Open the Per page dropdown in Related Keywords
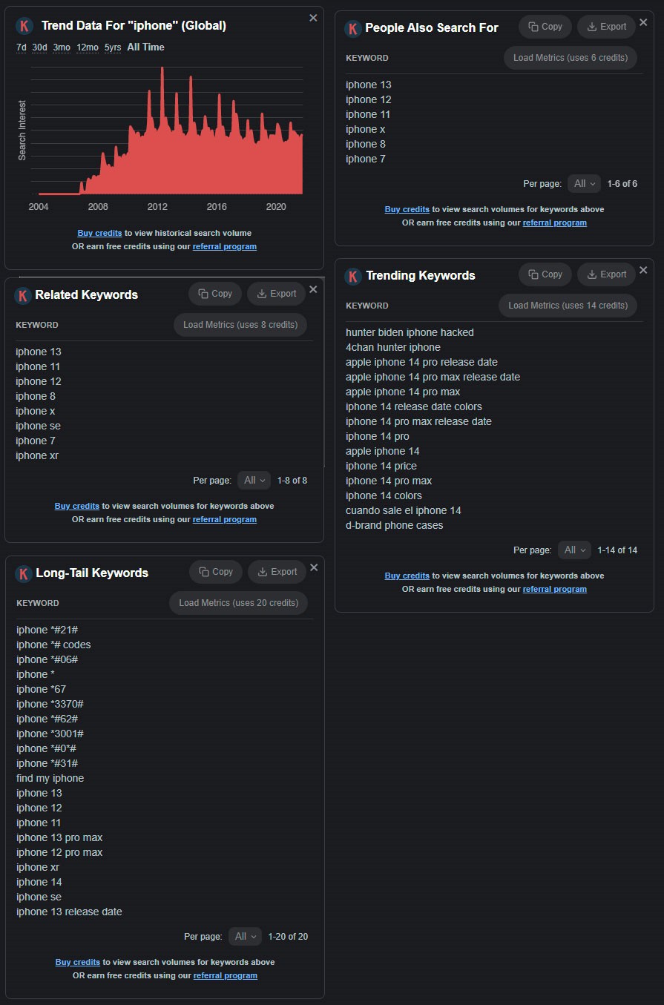Screen dimensions: 664x1005 tap(254, 480)
